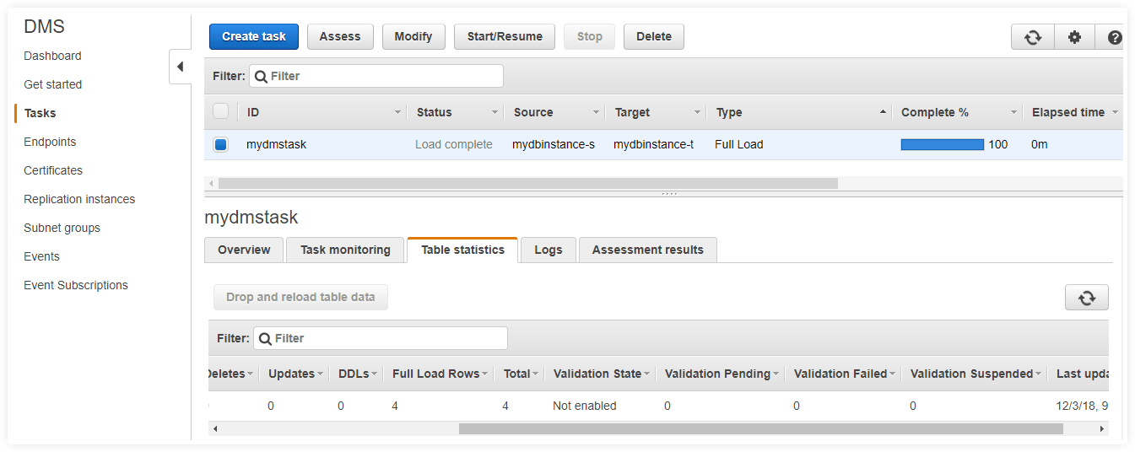Open the Elapsed time column dropdown
1135x452 pixels.
pos(1115,113)
